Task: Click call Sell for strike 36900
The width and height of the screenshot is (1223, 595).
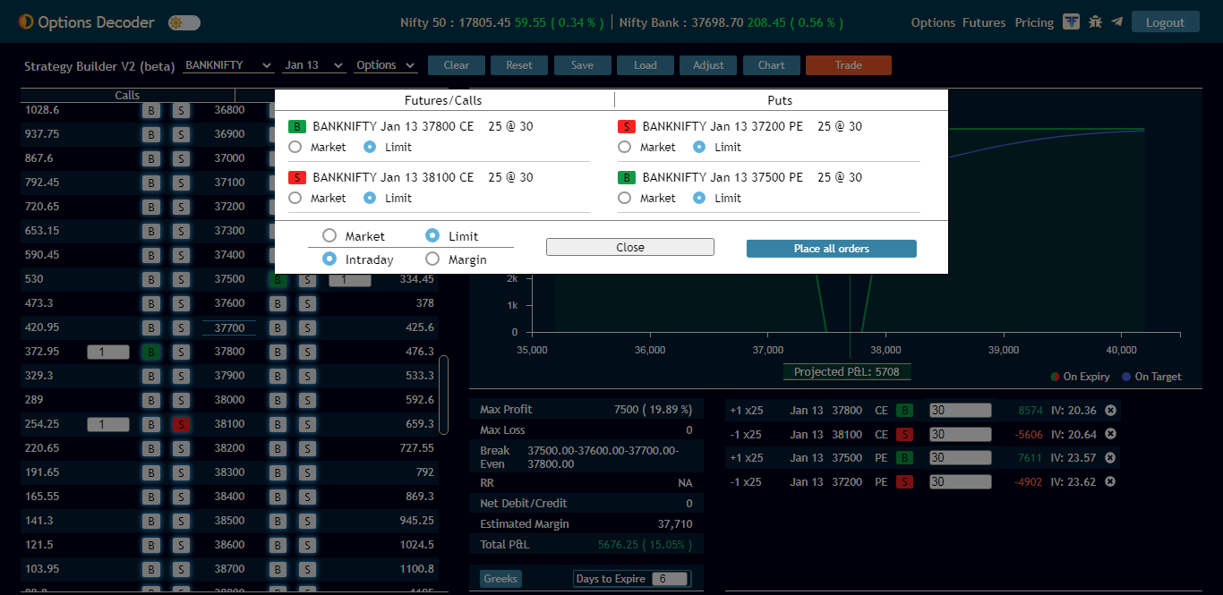Action: tap(181, 134)
